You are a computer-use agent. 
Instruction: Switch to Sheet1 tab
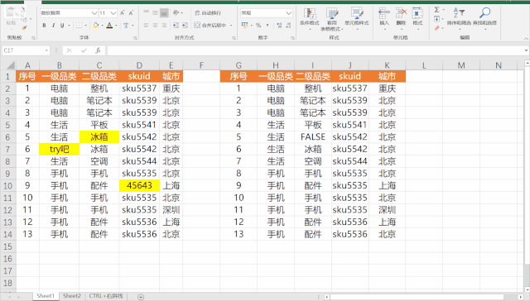click(x=46, y=296)
